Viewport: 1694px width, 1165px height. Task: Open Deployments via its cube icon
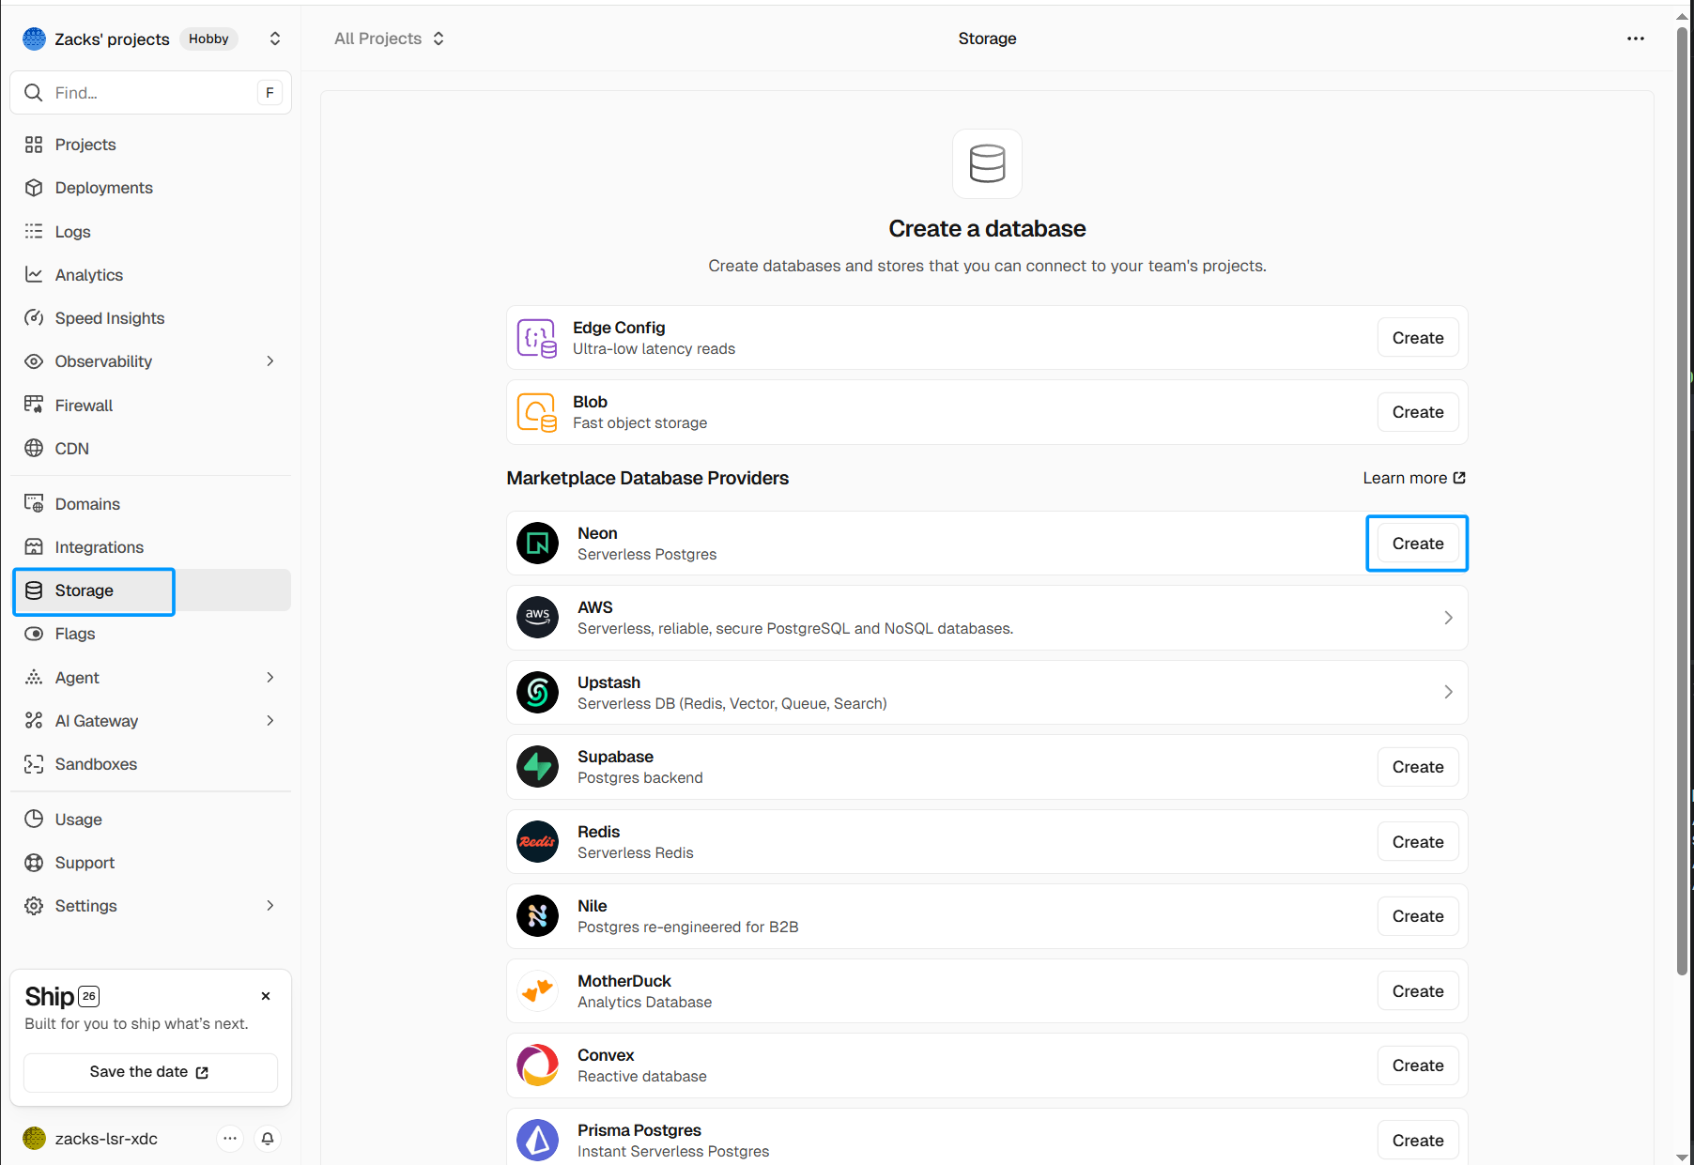[x=34, y=188]
